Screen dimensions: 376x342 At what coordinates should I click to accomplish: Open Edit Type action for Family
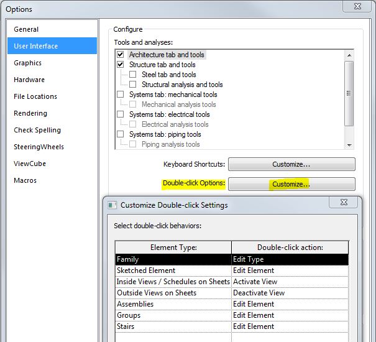point(290,259)
